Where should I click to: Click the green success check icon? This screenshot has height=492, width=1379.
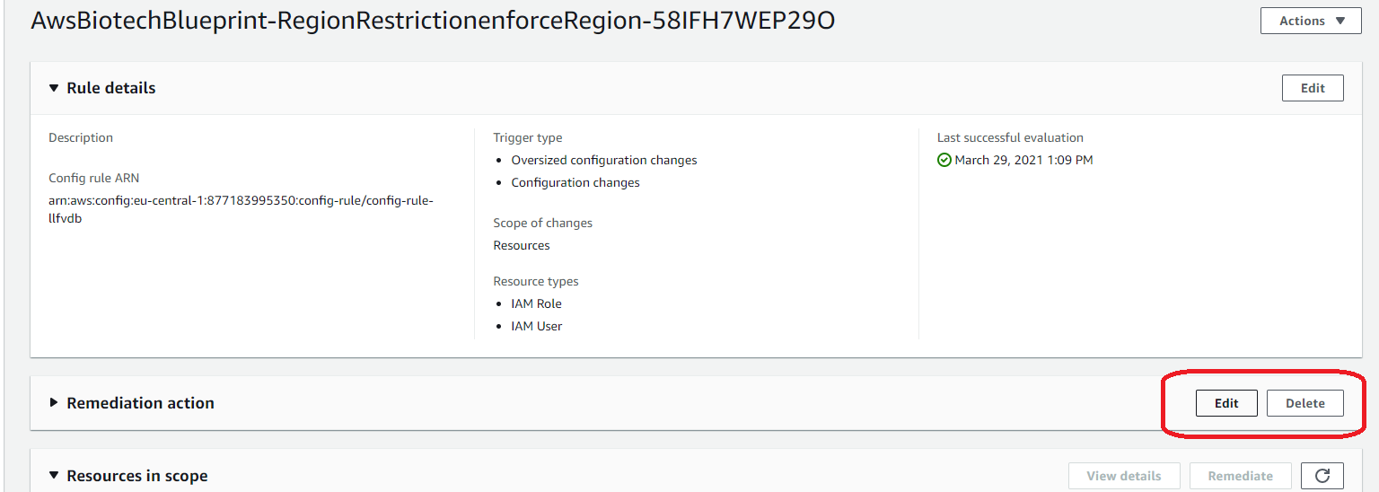coord(944,160)
